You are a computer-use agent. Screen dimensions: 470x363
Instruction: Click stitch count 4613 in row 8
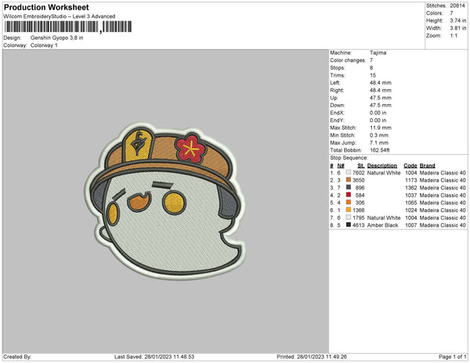[359, 225]
